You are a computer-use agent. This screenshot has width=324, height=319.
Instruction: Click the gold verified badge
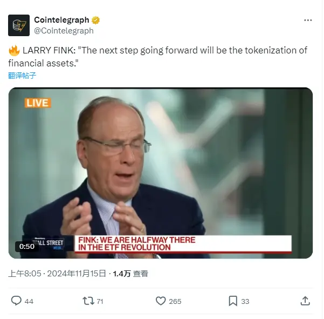[x=96, y=20]
